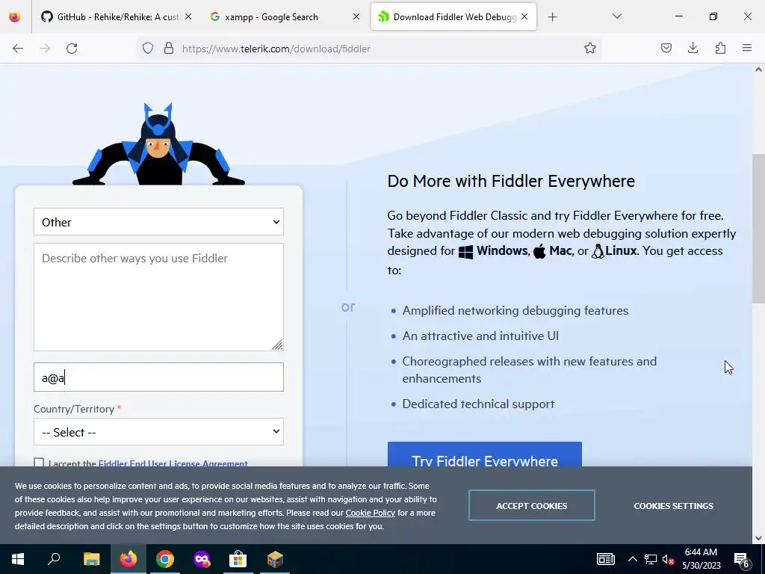The image size is (765, 574).
Task: Switch to the GitHub Rehike tab
Action: pos(116,17)
